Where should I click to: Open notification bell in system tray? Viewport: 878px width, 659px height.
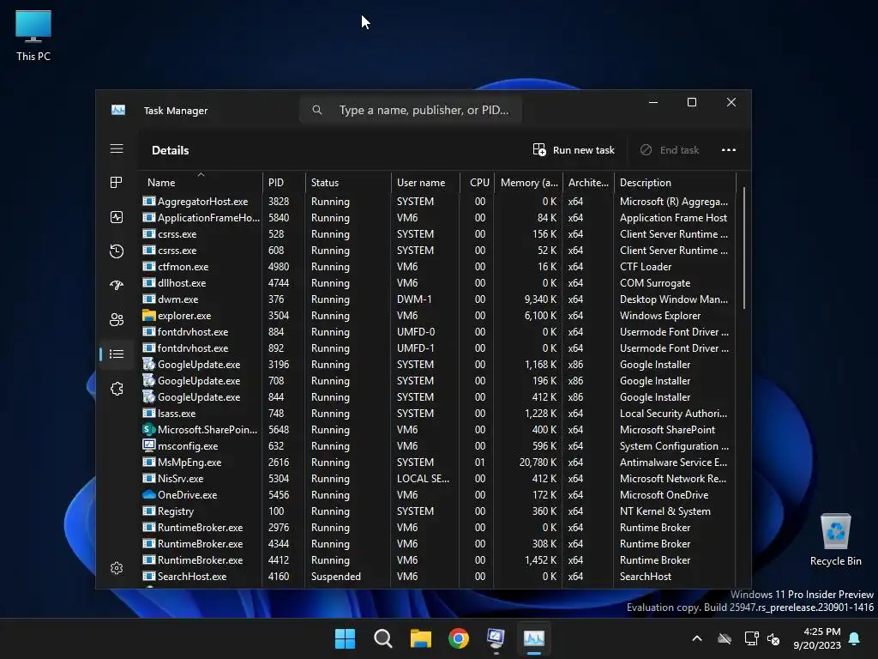[x=855, y=638]
